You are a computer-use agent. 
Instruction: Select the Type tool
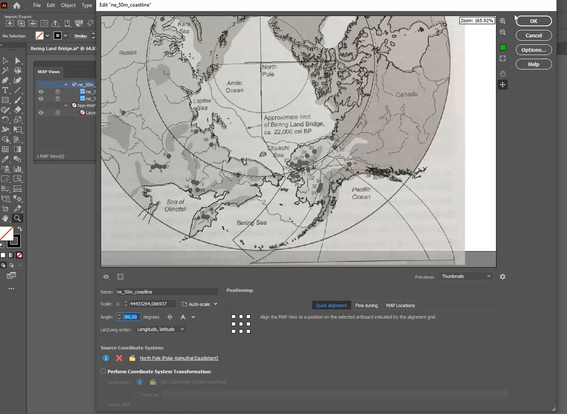(x=5, y=90)
